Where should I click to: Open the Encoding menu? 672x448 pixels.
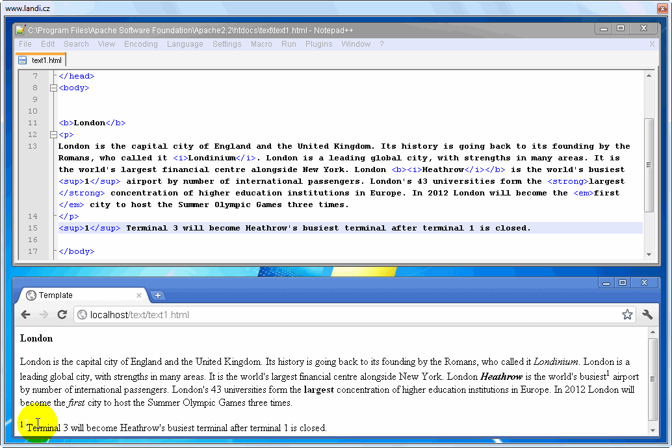point(141,44)
